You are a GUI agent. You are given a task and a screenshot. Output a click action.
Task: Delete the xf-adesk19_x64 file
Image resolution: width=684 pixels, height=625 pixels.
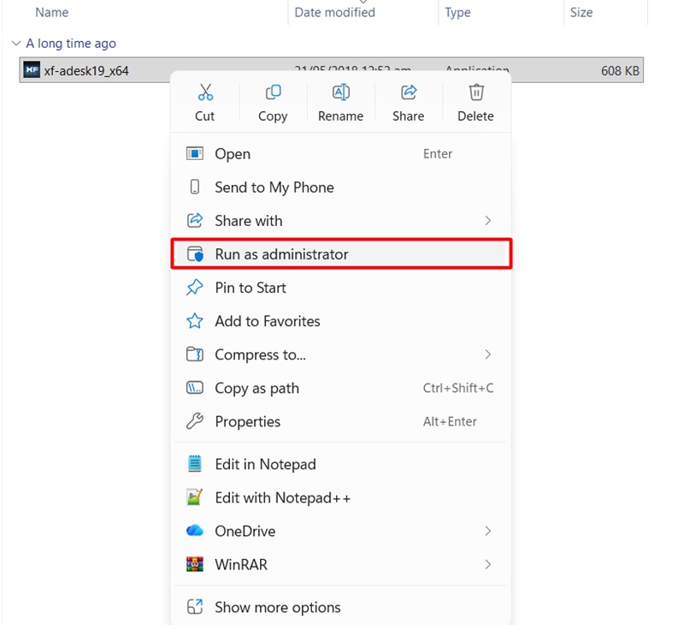pyautogui.click(x=475, y=101)
